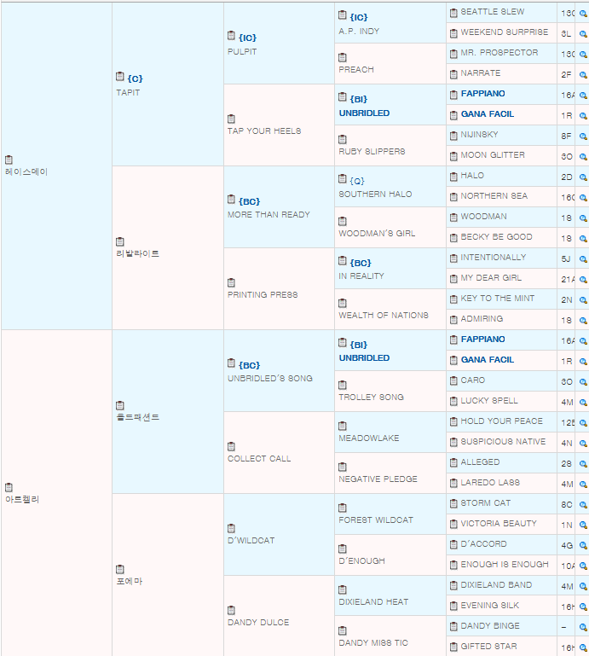This screenshot has width=589, height=656.
Task: Select the VICTORIA BEAUTY entry
Action: click(x=499, y=524)
